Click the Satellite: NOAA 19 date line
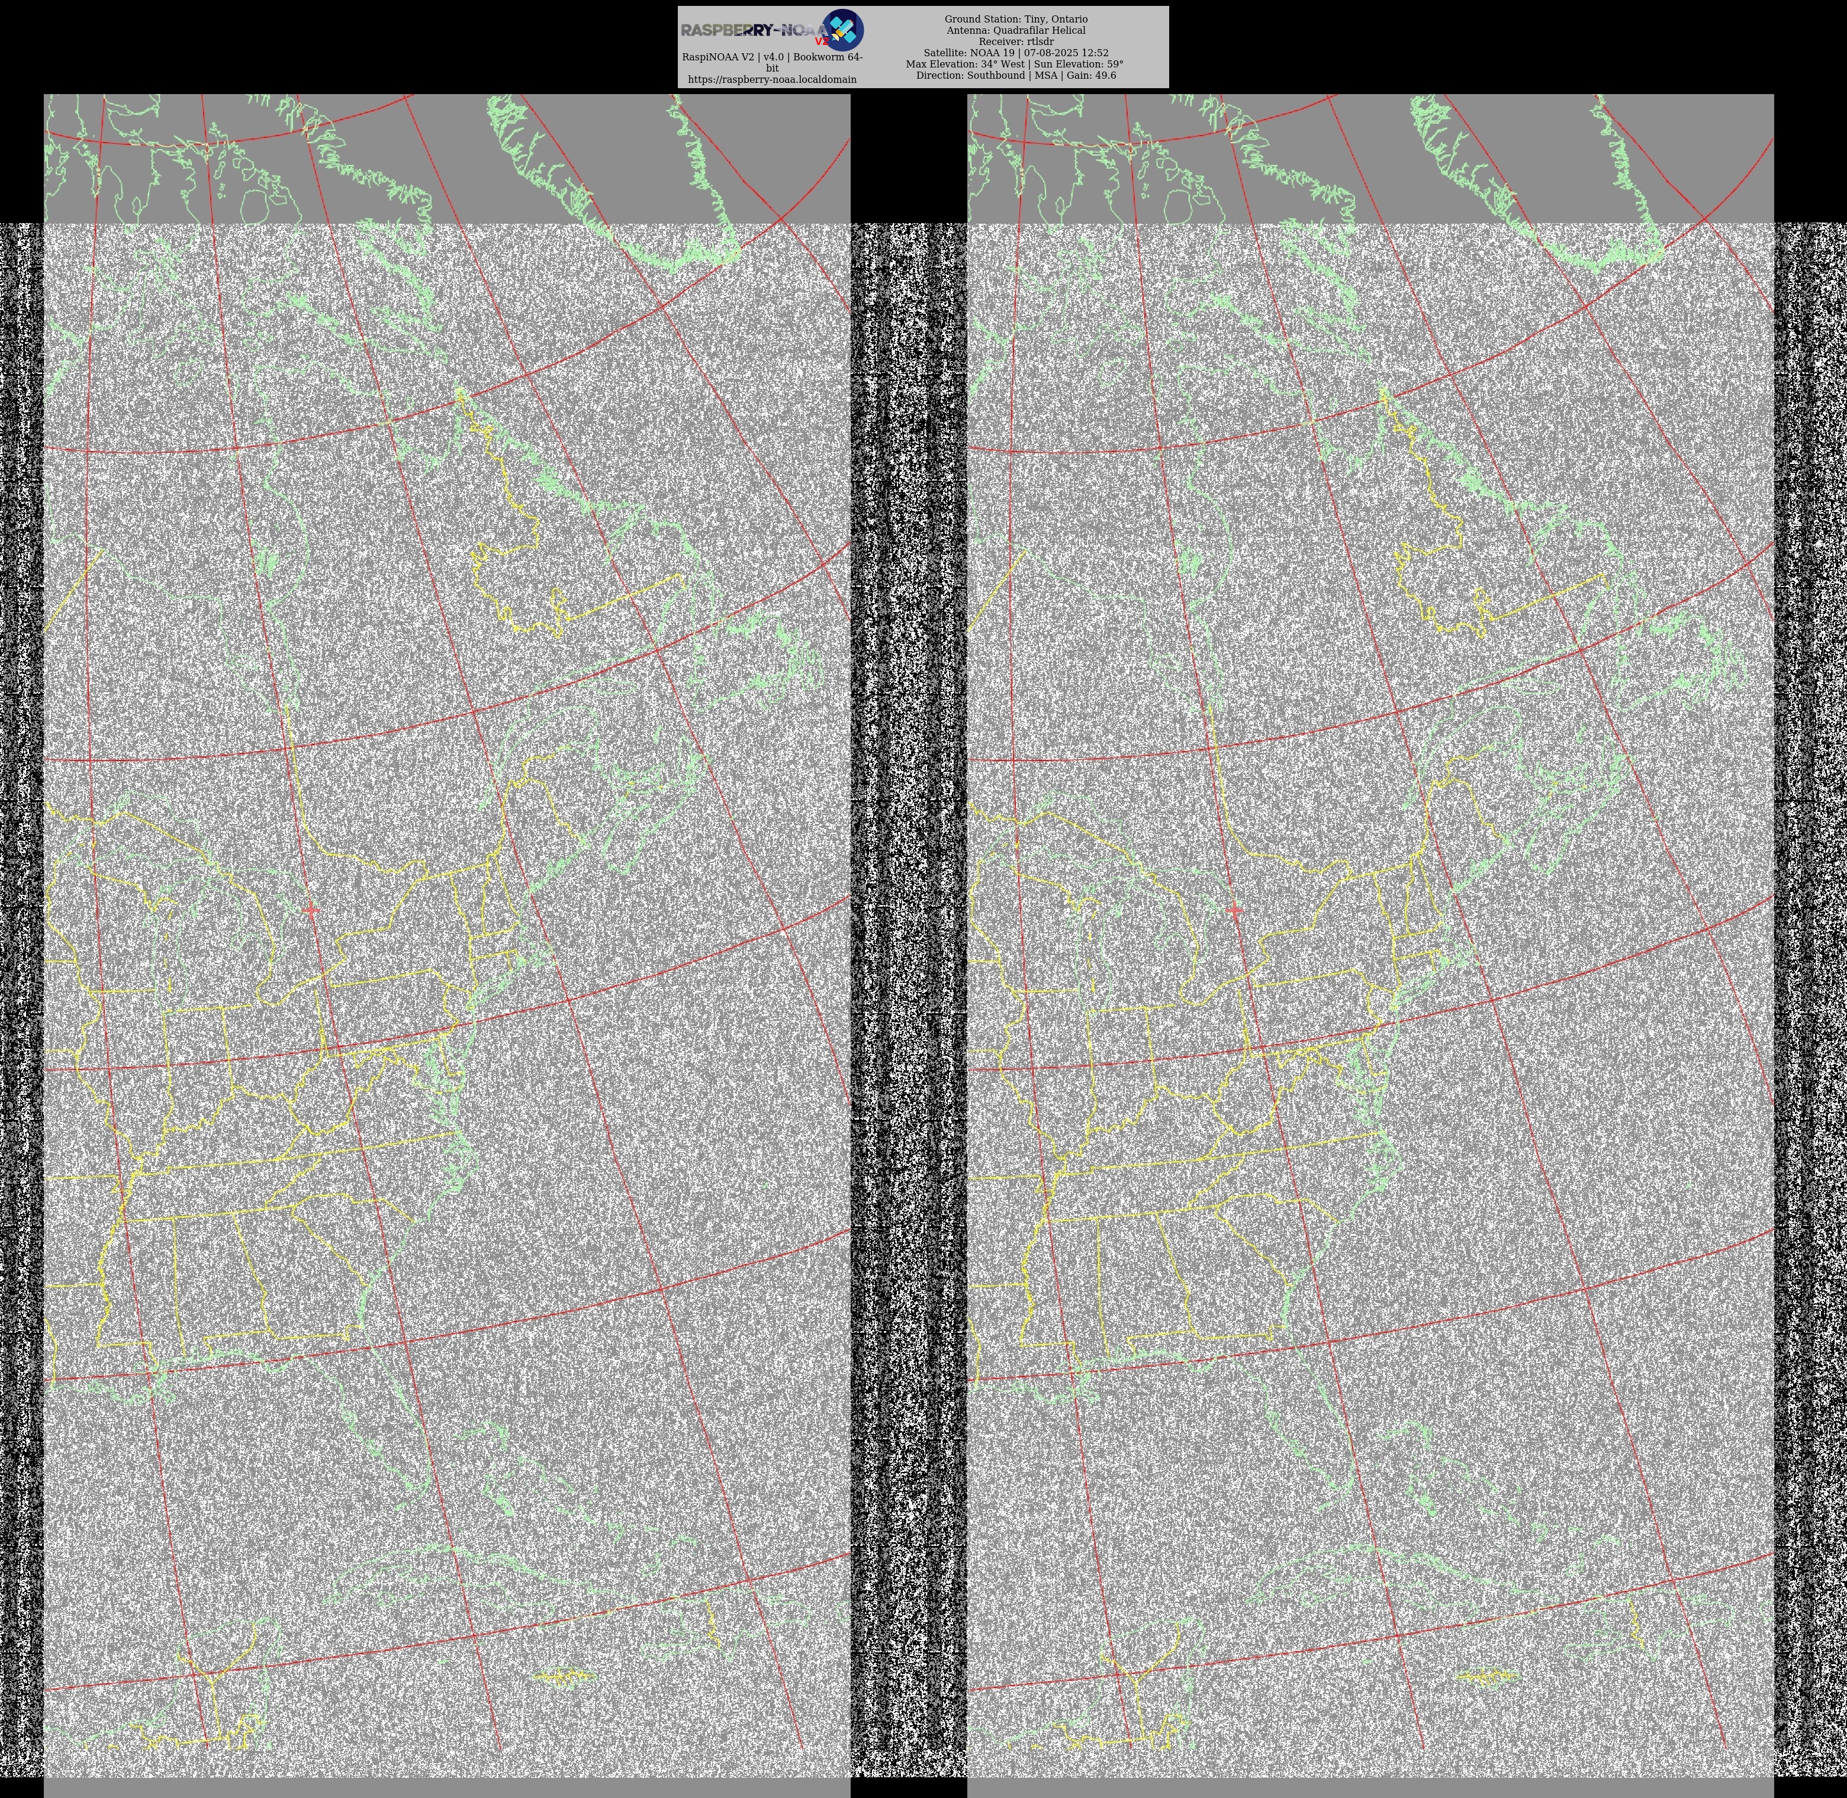 (1016, 53)
